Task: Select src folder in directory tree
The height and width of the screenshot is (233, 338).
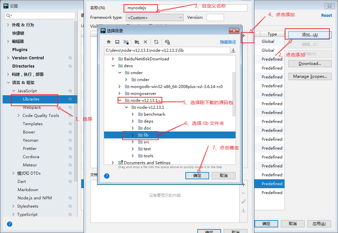Action: tap(147, 142)
